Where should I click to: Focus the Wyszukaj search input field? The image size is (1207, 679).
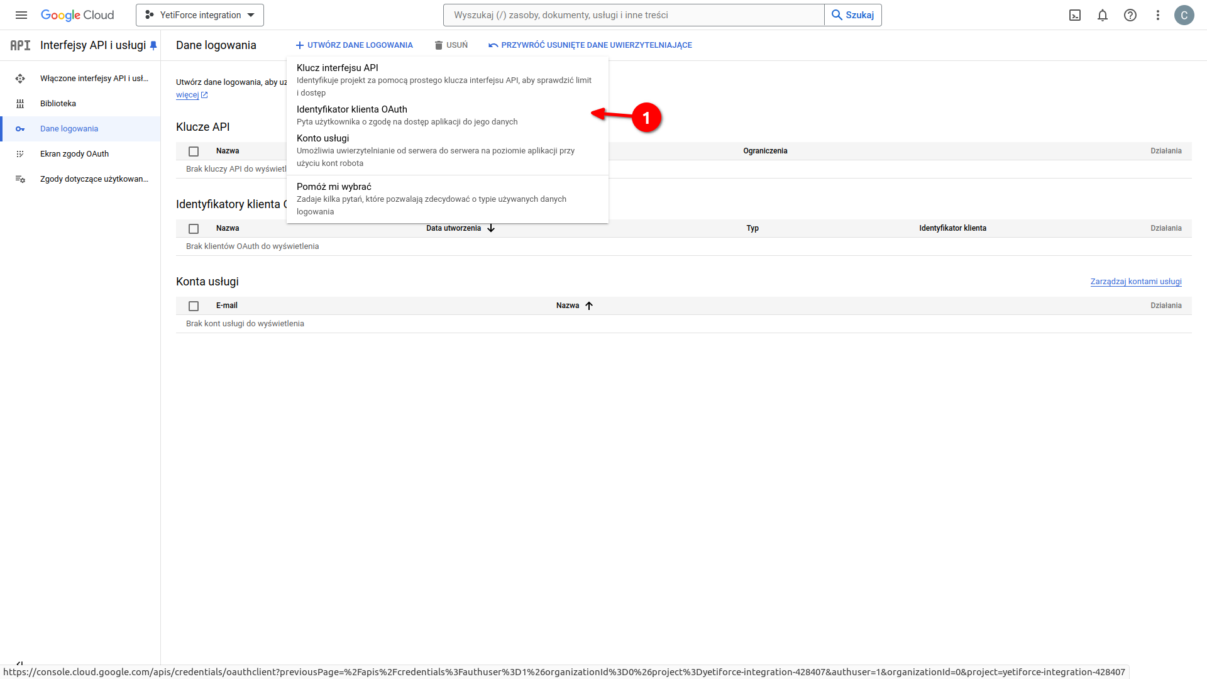click(634, 15)
